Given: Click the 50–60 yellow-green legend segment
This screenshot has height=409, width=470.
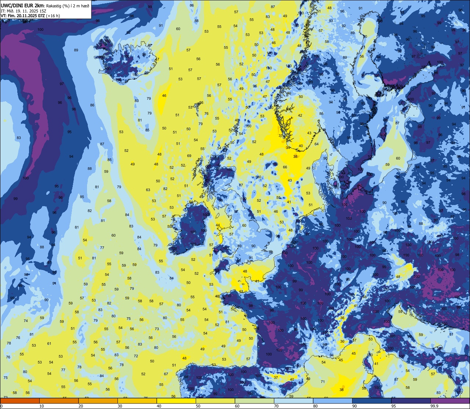Looking at the screenshot, I should click(216, 401).
